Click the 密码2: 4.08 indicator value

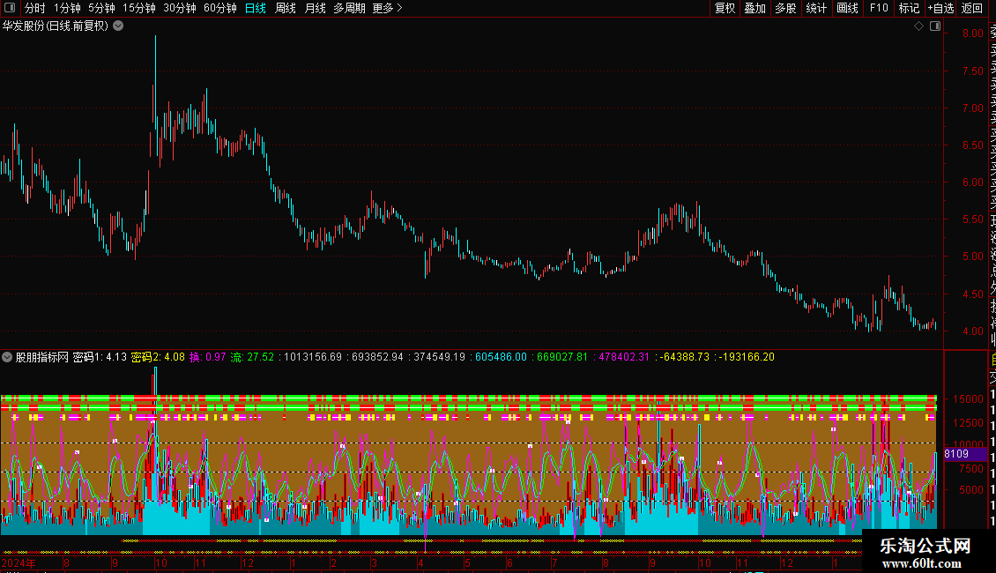158,357
